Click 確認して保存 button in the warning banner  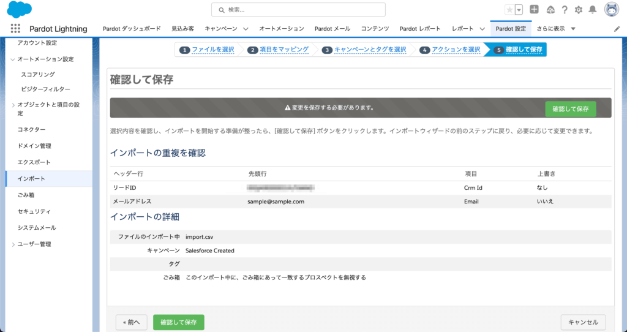click(571, 109)
